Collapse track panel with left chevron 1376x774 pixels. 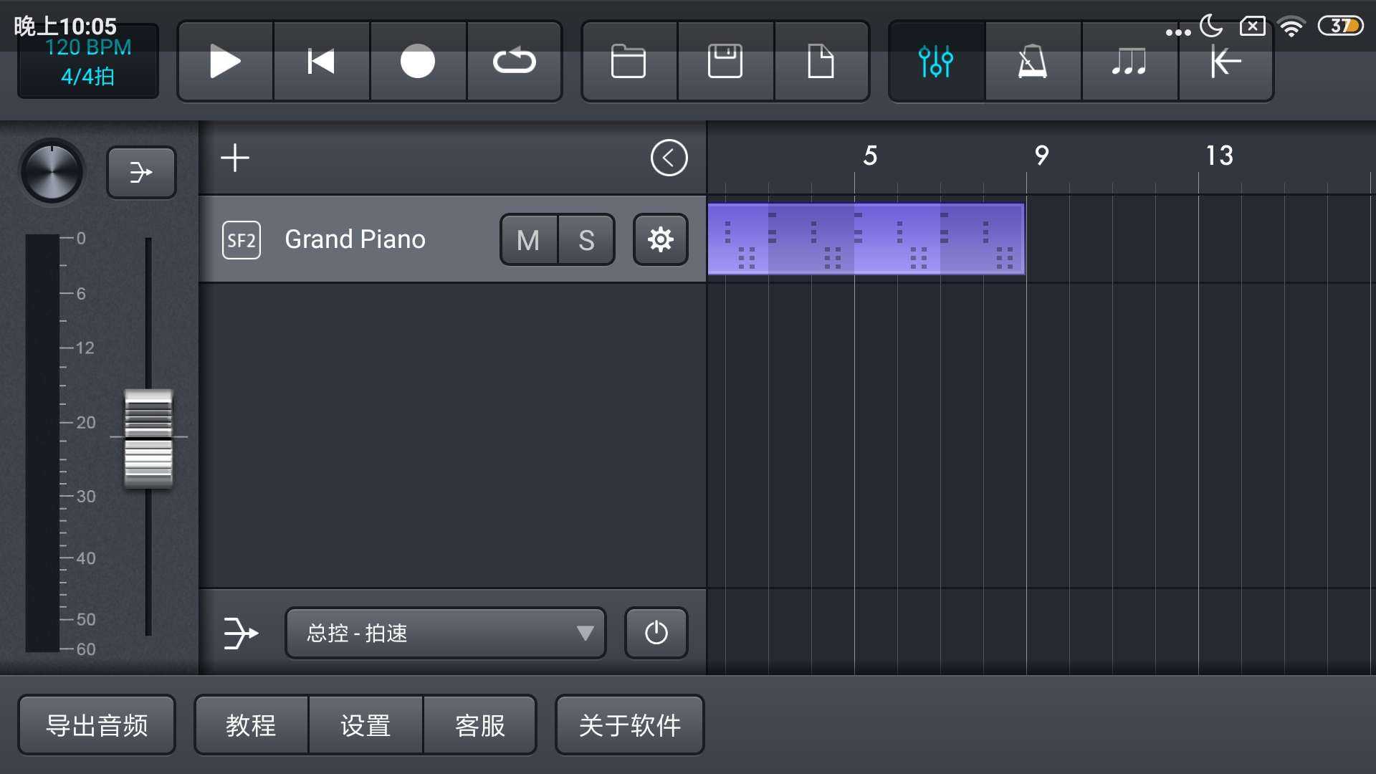tap(669, 158)
